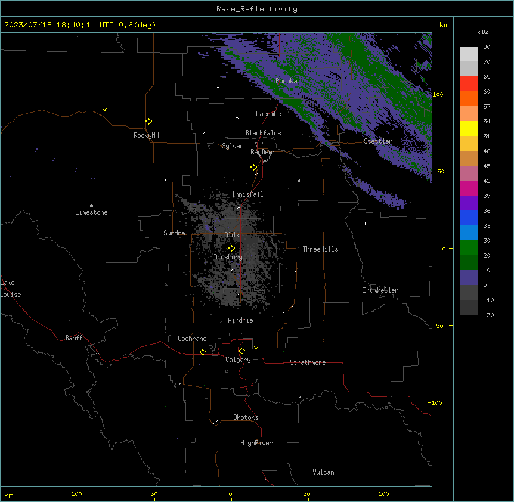The height and width of the screenshot is (502, 514).
Task: Click the dBZ legend heading
Action: coord(483,32)
